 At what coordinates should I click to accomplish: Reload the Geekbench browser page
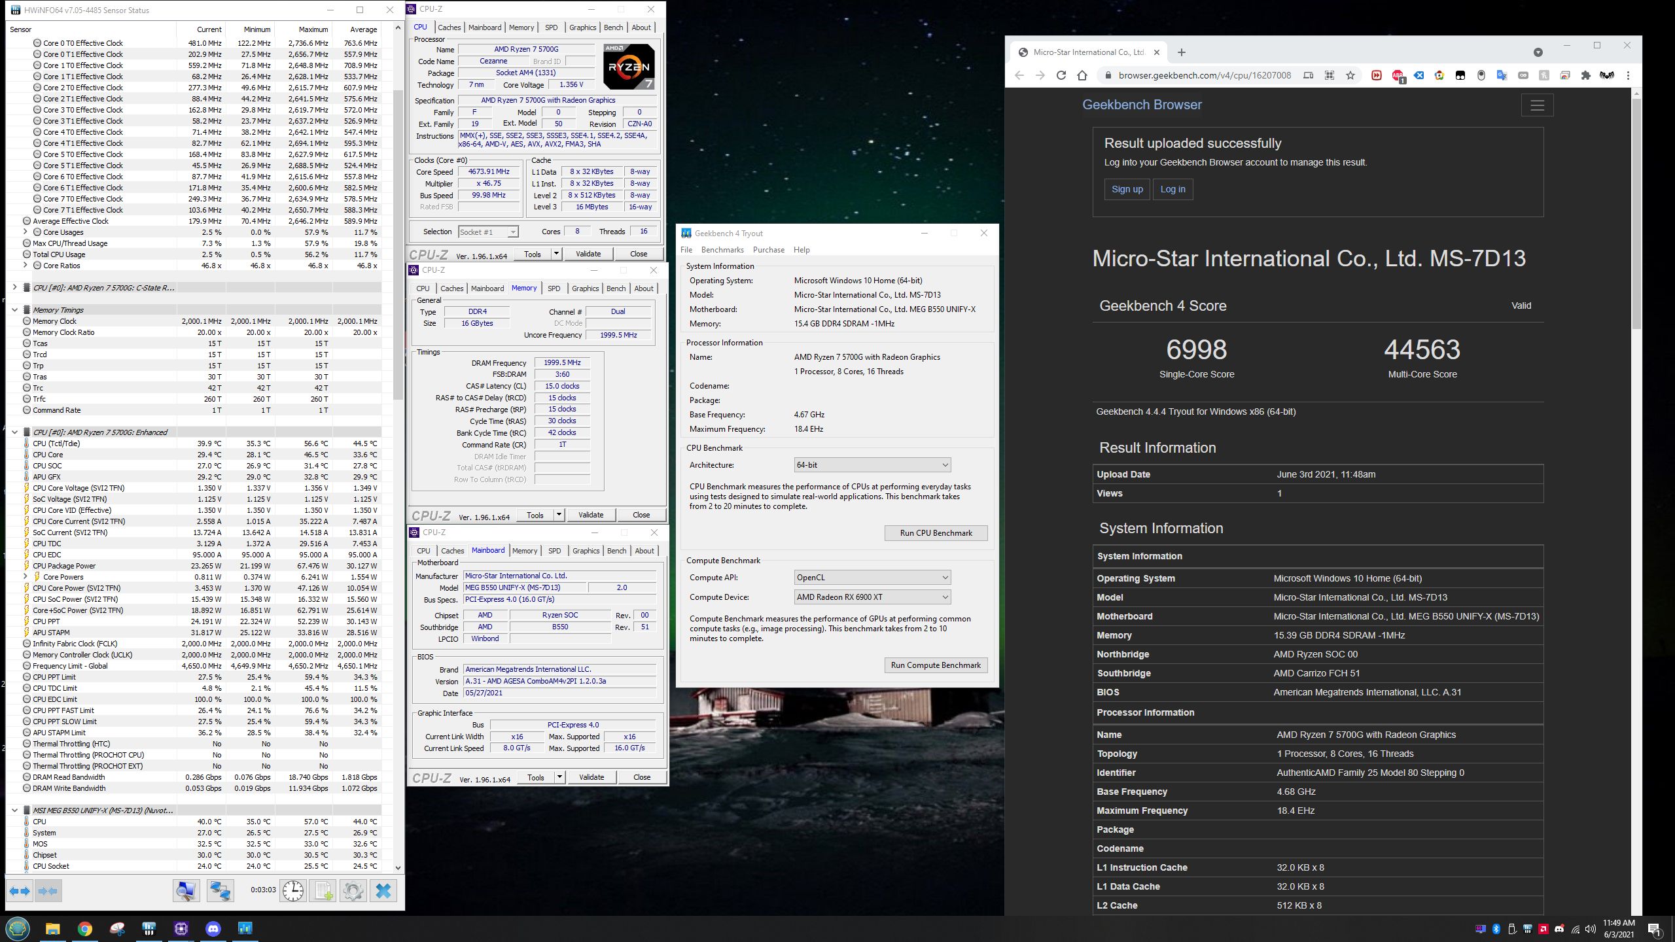point(1061,75)
